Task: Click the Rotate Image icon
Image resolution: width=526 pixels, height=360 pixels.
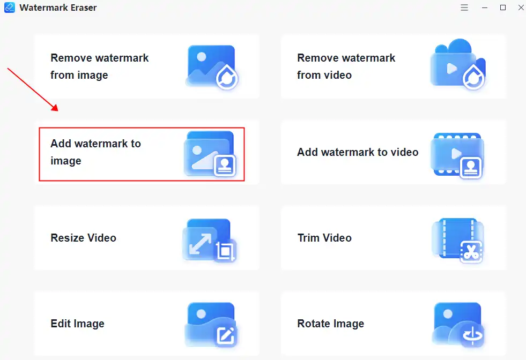Action: 458,325
